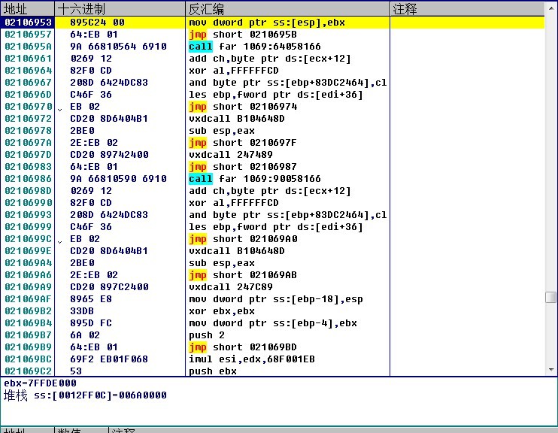Select address 0210695A
Screen dimensions: 558x433
(x=28, y=47)
